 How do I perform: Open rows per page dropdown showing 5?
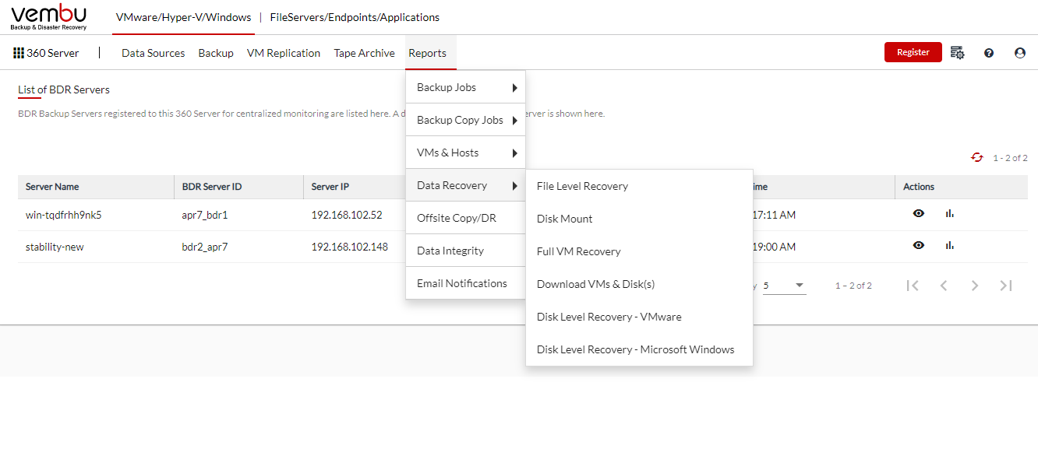pyautogui.click(x=784, y=286)
